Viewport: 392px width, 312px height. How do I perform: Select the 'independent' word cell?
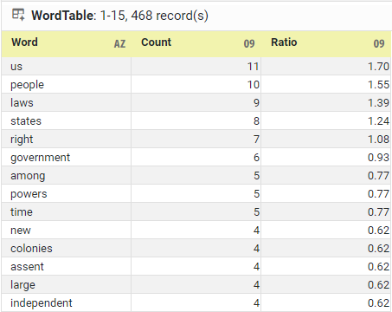(x=67, y=302)
